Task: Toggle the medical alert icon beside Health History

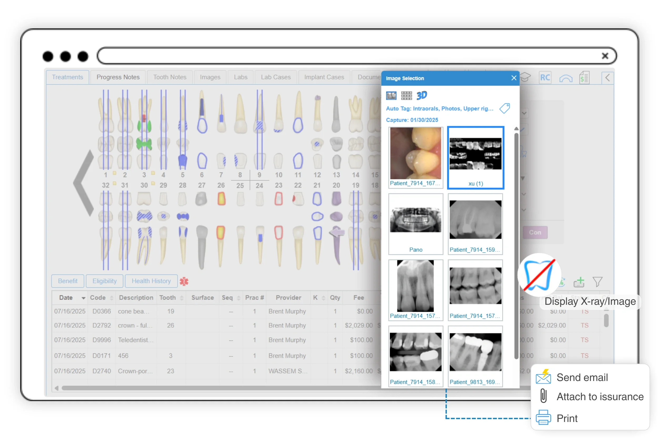Action: click(x=184, y=281)
